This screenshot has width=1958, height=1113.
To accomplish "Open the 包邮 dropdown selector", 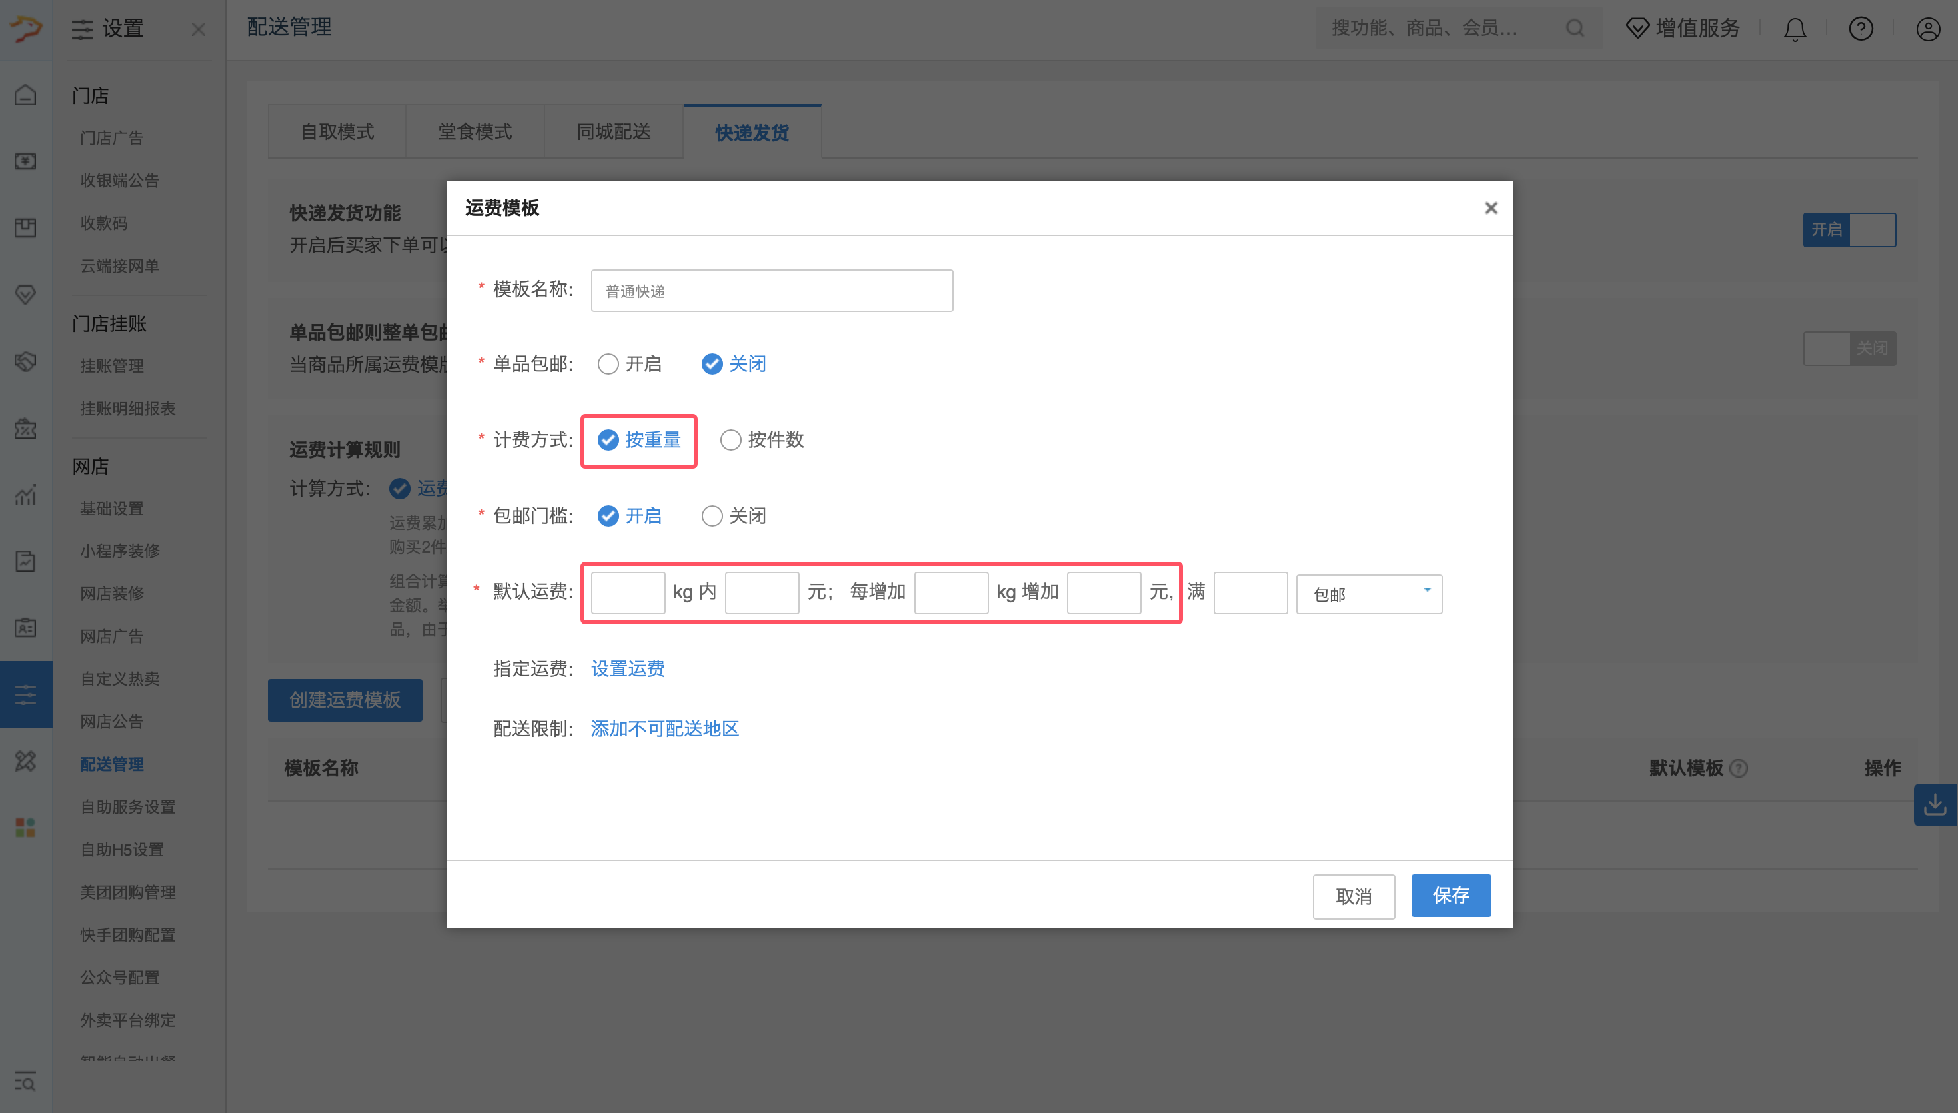I will coord(1369,594).
